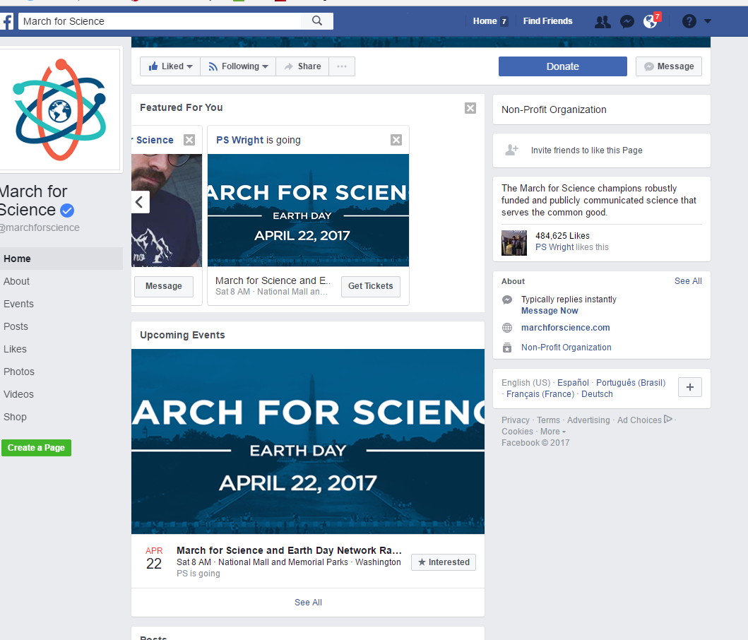748x640 pixels.
Task: Click Message button on featured card
Action: point(164,286)
